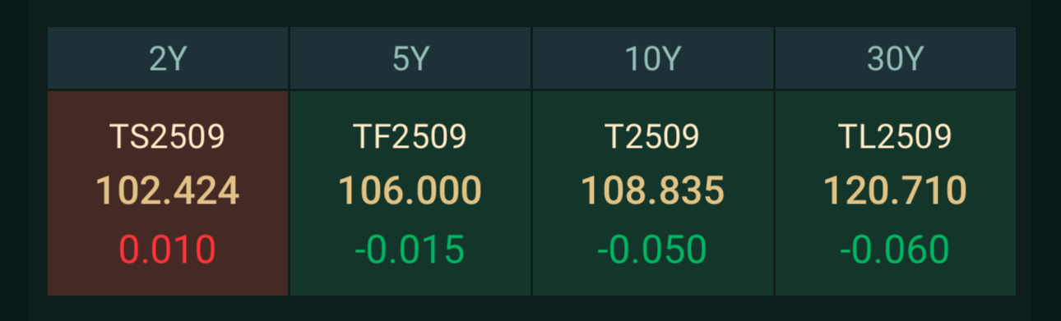The width and height of the screenshot is (1061, 321).
Task: Click the 102.424 price
Action: click(168, 191)
